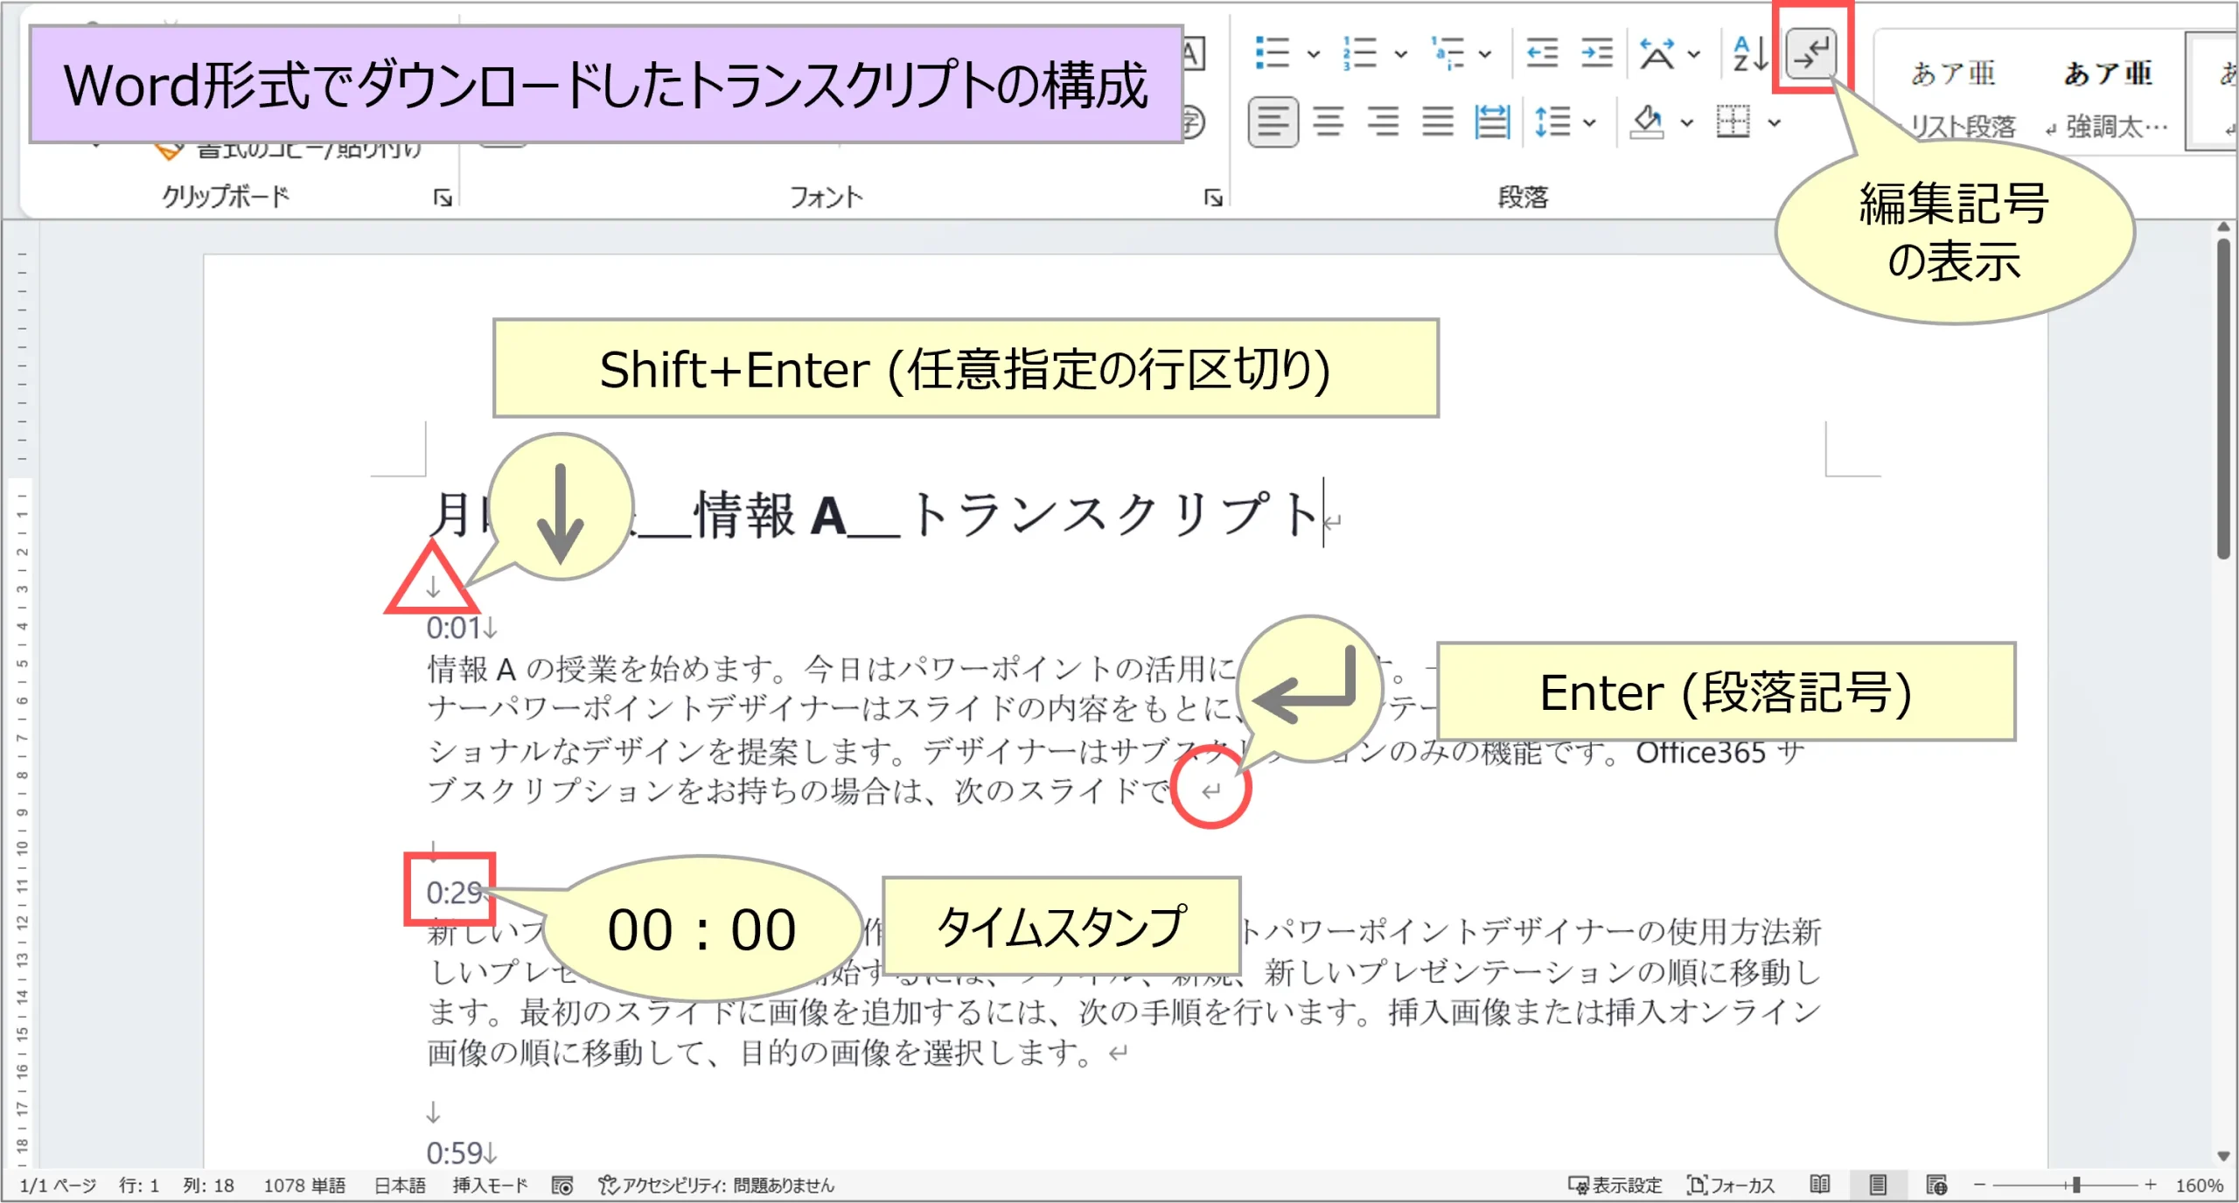The image size is (2239, 1203).
Task: Increase paragraph indent
Action: click(1596, 54)
